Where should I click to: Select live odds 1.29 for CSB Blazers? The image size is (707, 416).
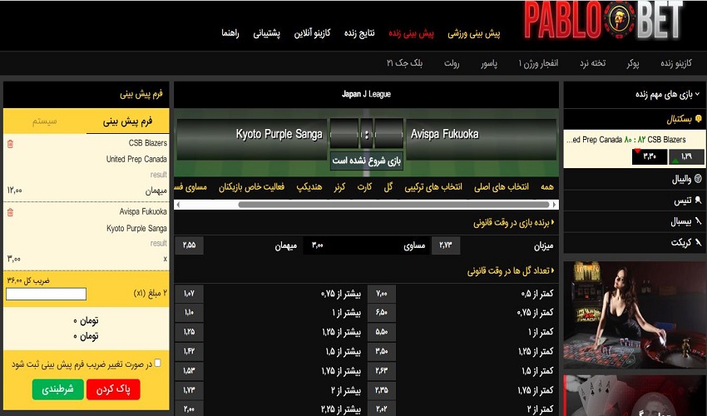(x=686, y=156)
